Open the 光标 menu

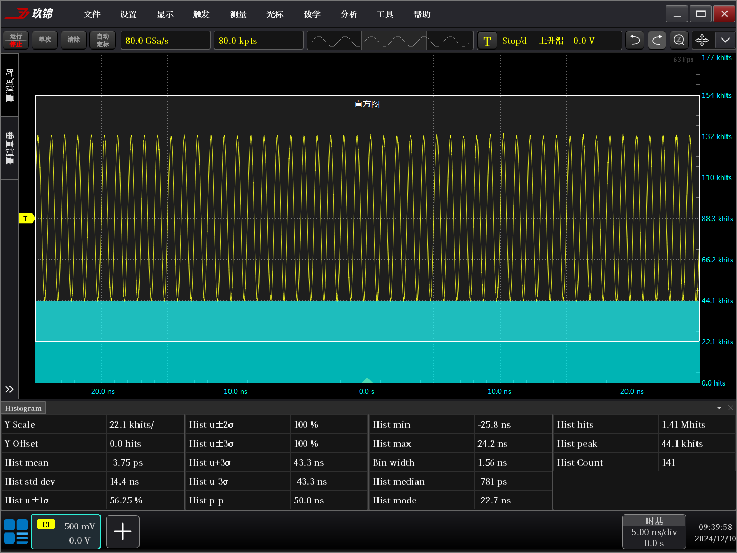[x=275, y=14]
